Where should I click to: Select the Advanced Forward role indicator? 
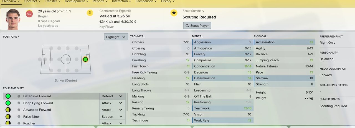[8, 110]
